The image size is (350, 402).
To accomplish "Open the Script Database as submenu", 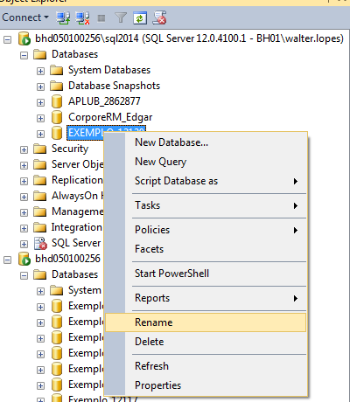I will point(206,181).
